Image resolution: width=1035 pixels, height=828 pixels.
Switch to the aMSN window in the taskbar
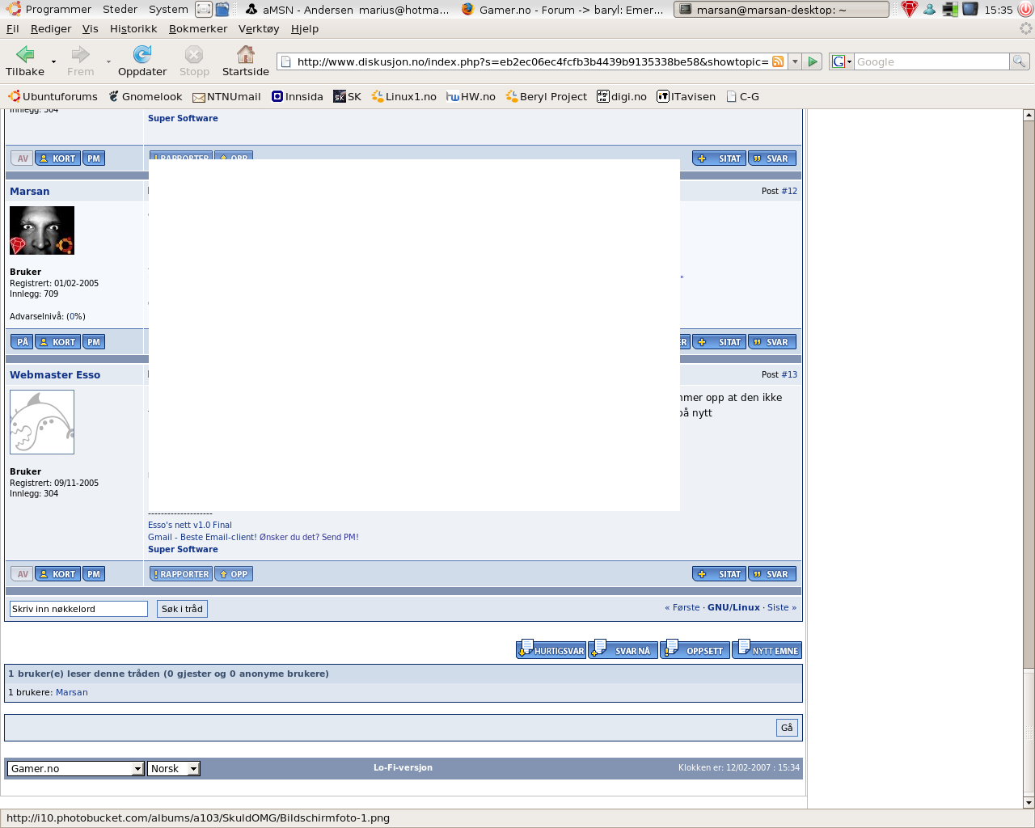tap(347, 10)
